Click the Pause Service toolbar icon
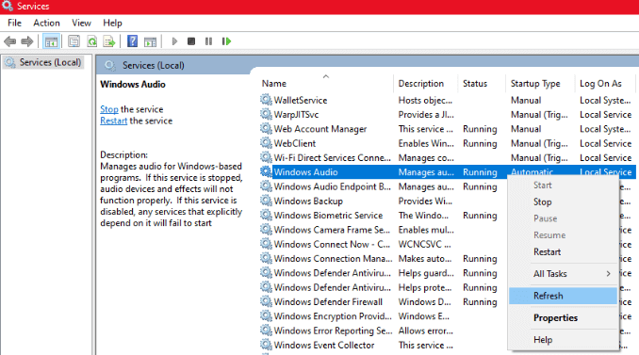This screenshot has width=639, height=355. (208, 41)
